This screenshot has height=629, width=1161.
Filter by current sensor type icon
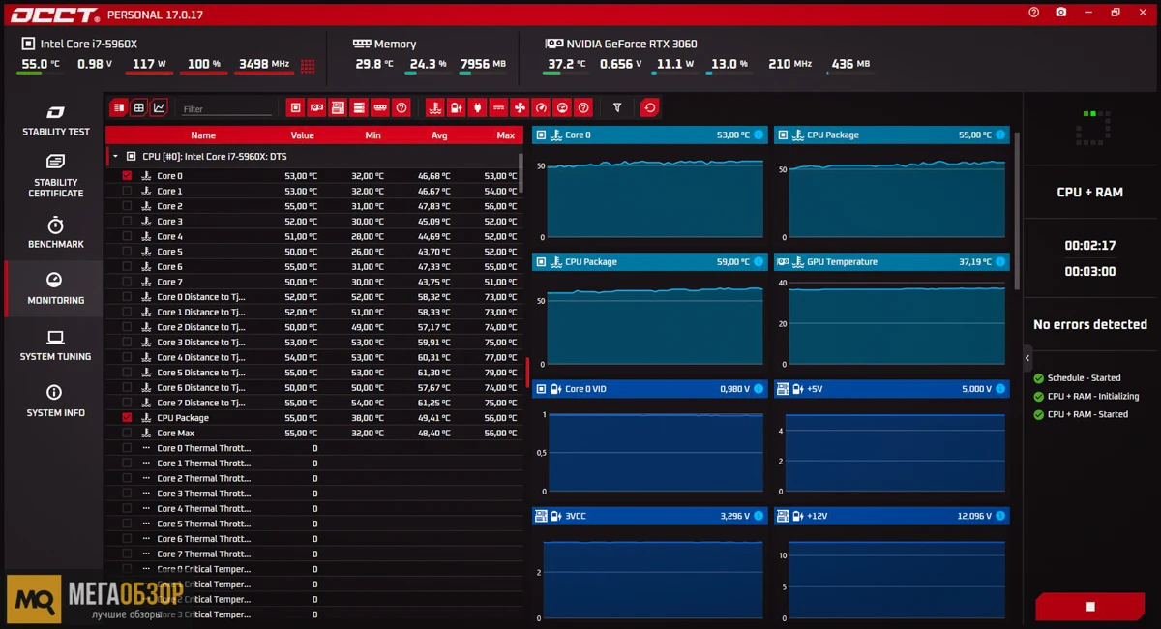[x=498, y=107]
